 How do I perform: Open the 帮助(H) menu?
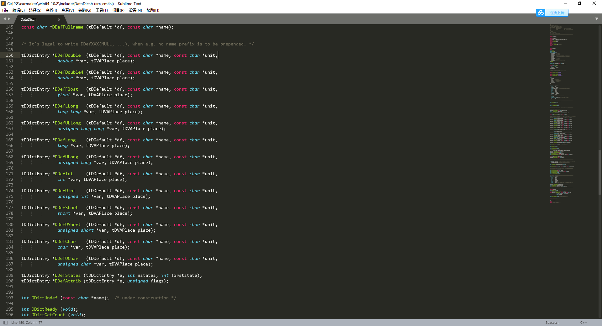(x=153, y=10)
